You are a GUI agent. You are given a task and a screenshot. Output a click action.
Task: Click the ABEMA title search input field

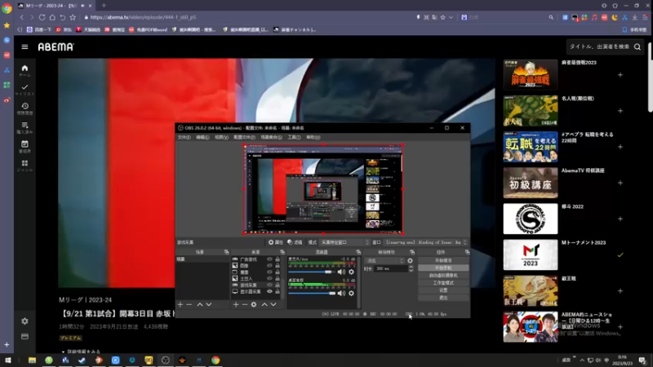pyautogui.click(x=599, y=46)
